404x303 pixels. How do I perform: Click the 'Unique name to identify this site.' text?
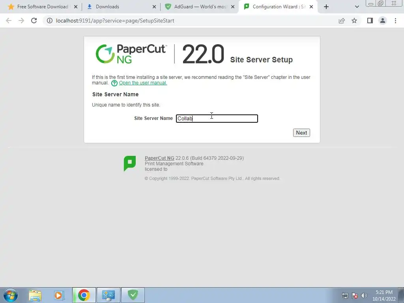coord(126,105)
